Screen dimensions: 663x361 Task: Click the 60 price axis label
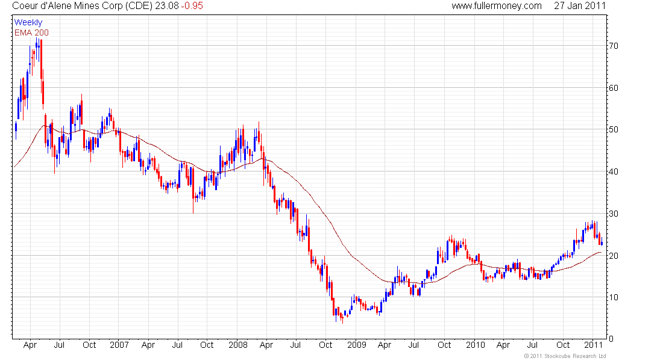pyautogui.click(x=613, y=88)
